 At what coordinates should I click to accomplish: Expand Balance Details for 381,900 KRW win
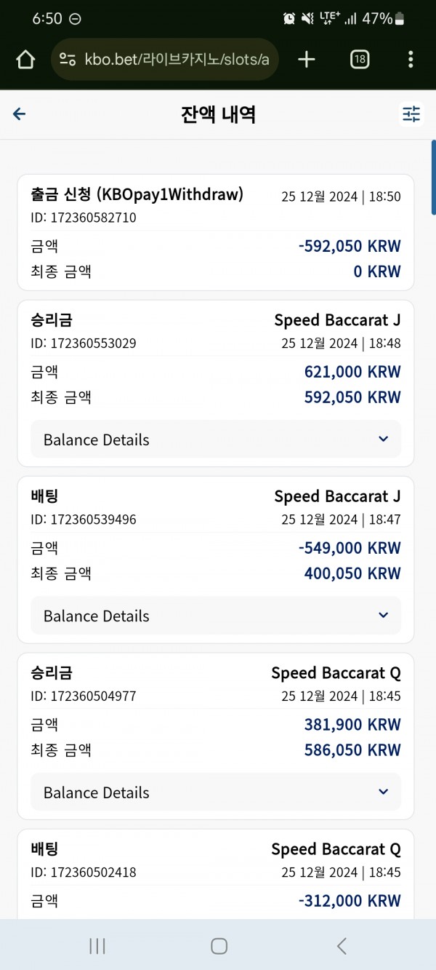(216, 792)
